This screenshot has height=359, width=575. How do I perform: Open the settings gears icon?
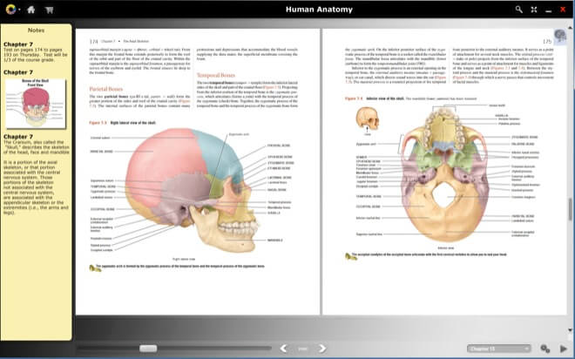click(x=545, y=349)
